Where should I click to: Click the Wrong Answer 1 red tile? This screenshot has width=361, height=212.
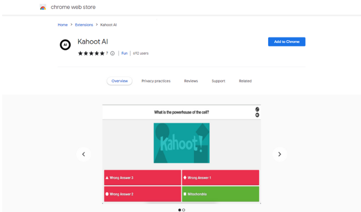(x=221, y=178)
